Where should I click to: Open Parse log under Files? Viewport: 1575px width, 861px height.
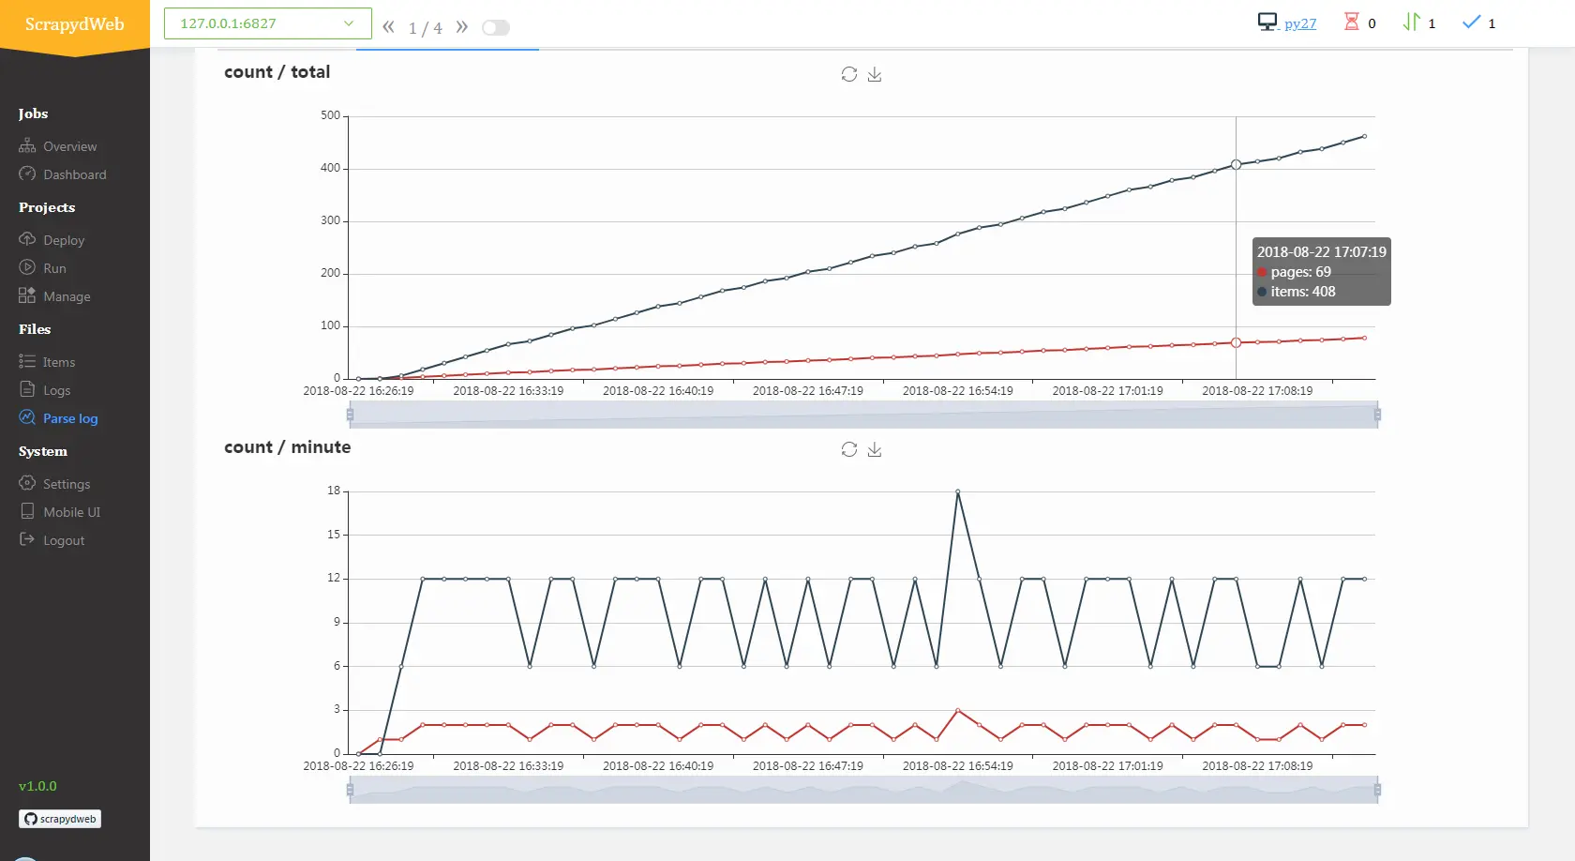click(70, 418)
